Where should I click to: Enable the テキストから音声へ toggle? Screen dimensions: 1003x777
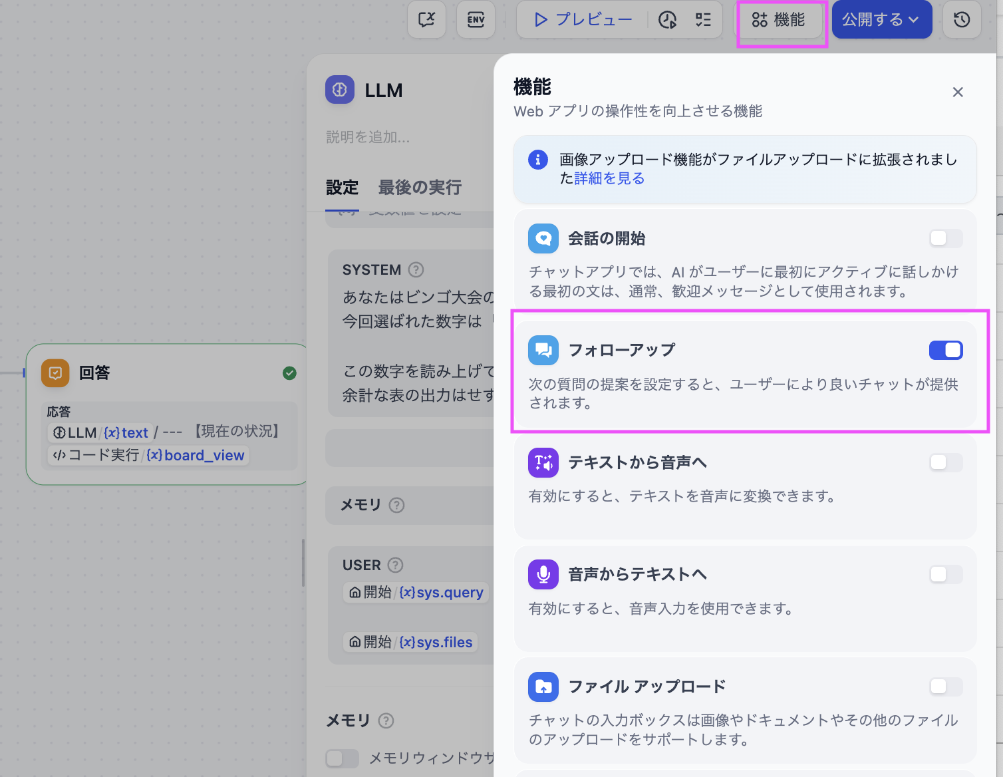tap(945, 462)
